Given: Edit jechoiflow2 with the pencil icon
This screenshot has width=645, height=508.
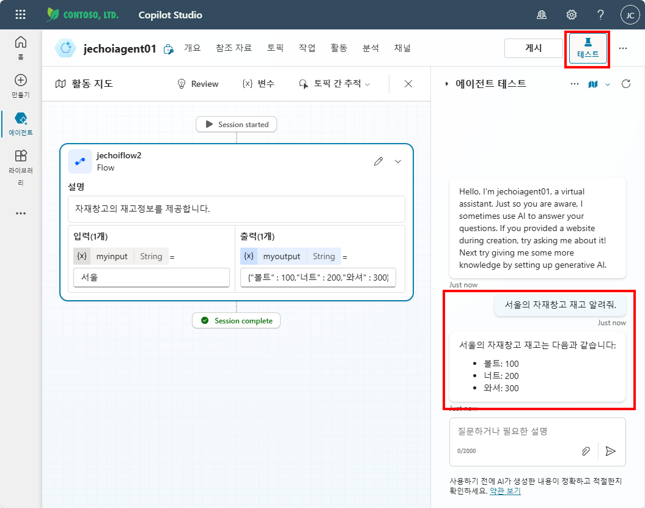Looking at the screenshot, I should (x=378, y=161).
